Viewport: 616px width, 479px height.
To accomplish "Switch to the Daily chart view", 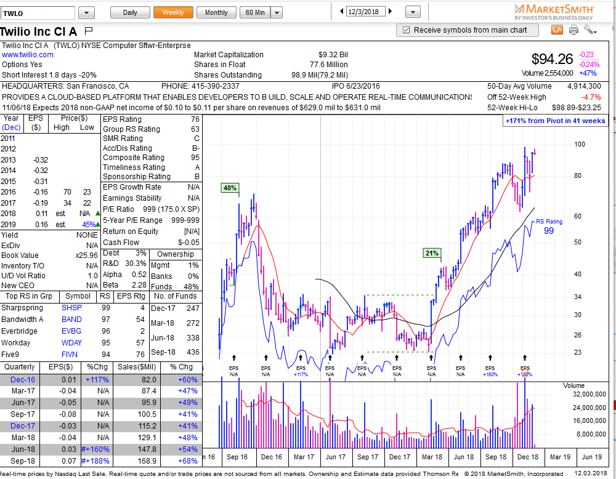I will [130, 12].
